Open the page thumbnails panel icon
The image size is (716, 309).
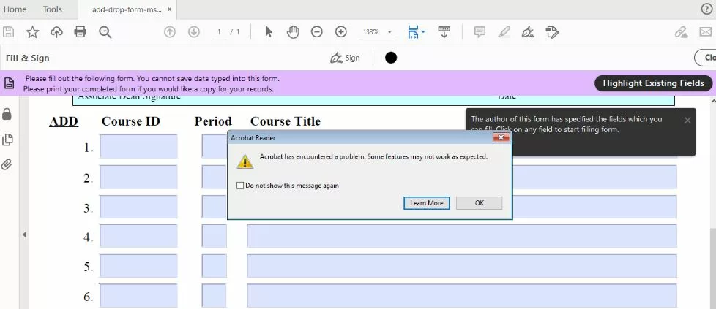(x=7, y=140)
